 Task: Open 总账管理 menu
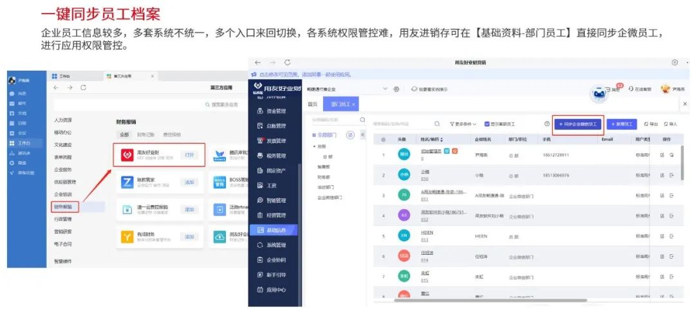pos(272,126)
